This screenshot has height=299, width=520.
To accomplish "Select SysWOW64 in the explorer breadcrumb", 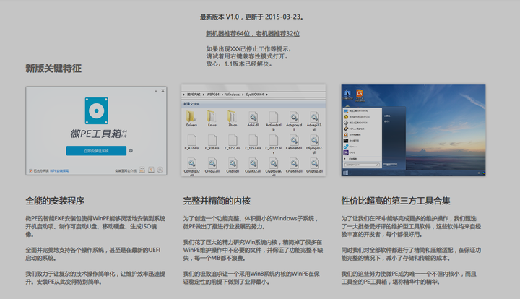I will pyautogui.click(x=255, y=95).
